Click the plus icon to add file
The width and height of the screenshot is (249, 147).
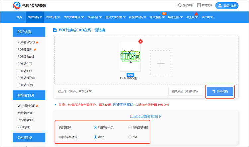[161, 63]
